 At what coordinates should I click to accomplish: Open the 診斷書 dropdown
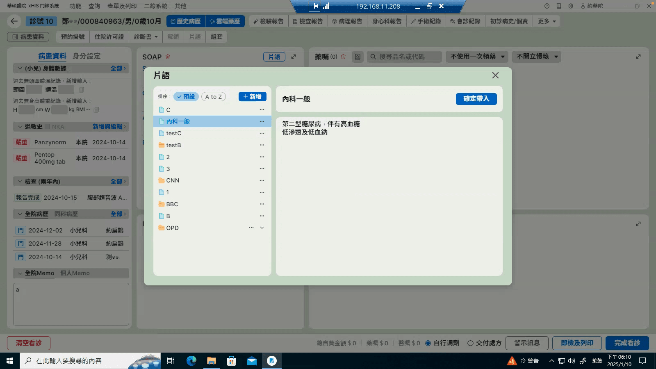click(146, 37)
